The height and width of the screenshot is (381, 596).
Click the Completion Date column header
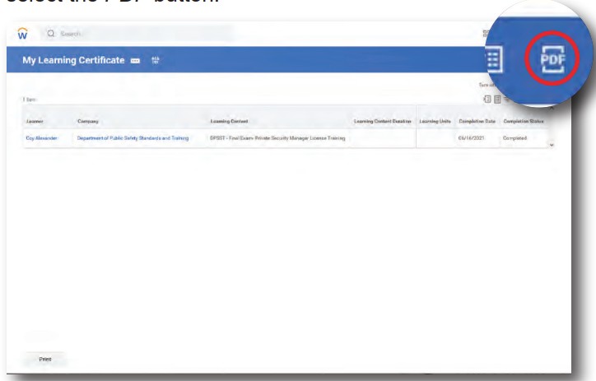tap(477, 121)
